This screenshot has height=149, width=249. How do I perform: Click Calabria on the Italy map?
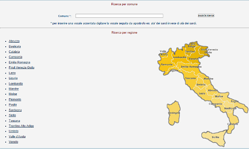click(x=233, y=124)
